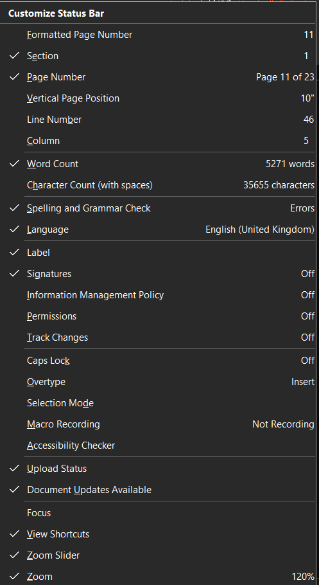This screenshot has width=319, height=585.
Task: Uncheck the Language status item
Action: [x=158, y=230]
